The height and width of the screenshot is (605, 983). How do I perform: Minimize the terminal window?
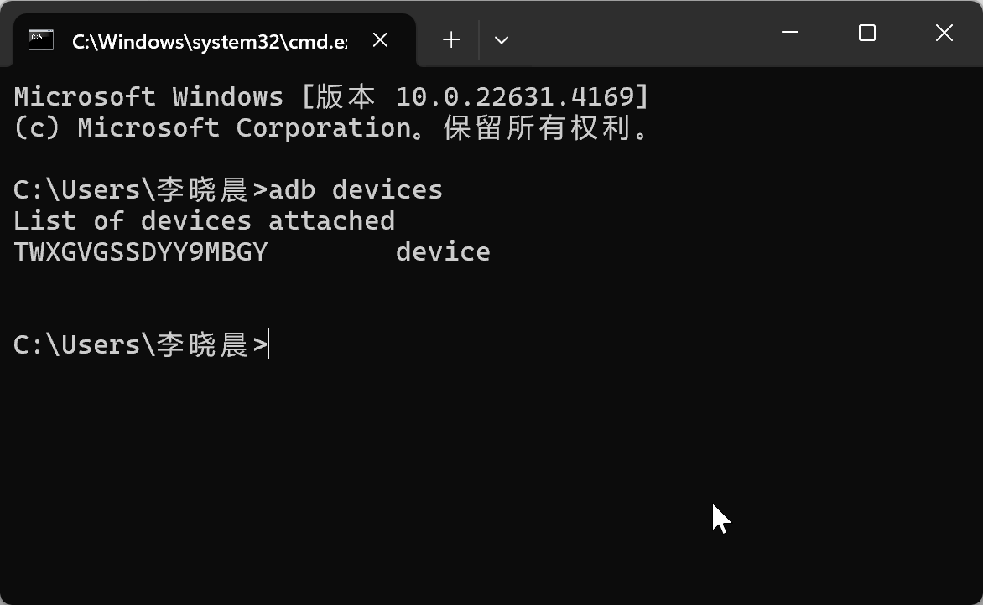(x=790, y=33)
